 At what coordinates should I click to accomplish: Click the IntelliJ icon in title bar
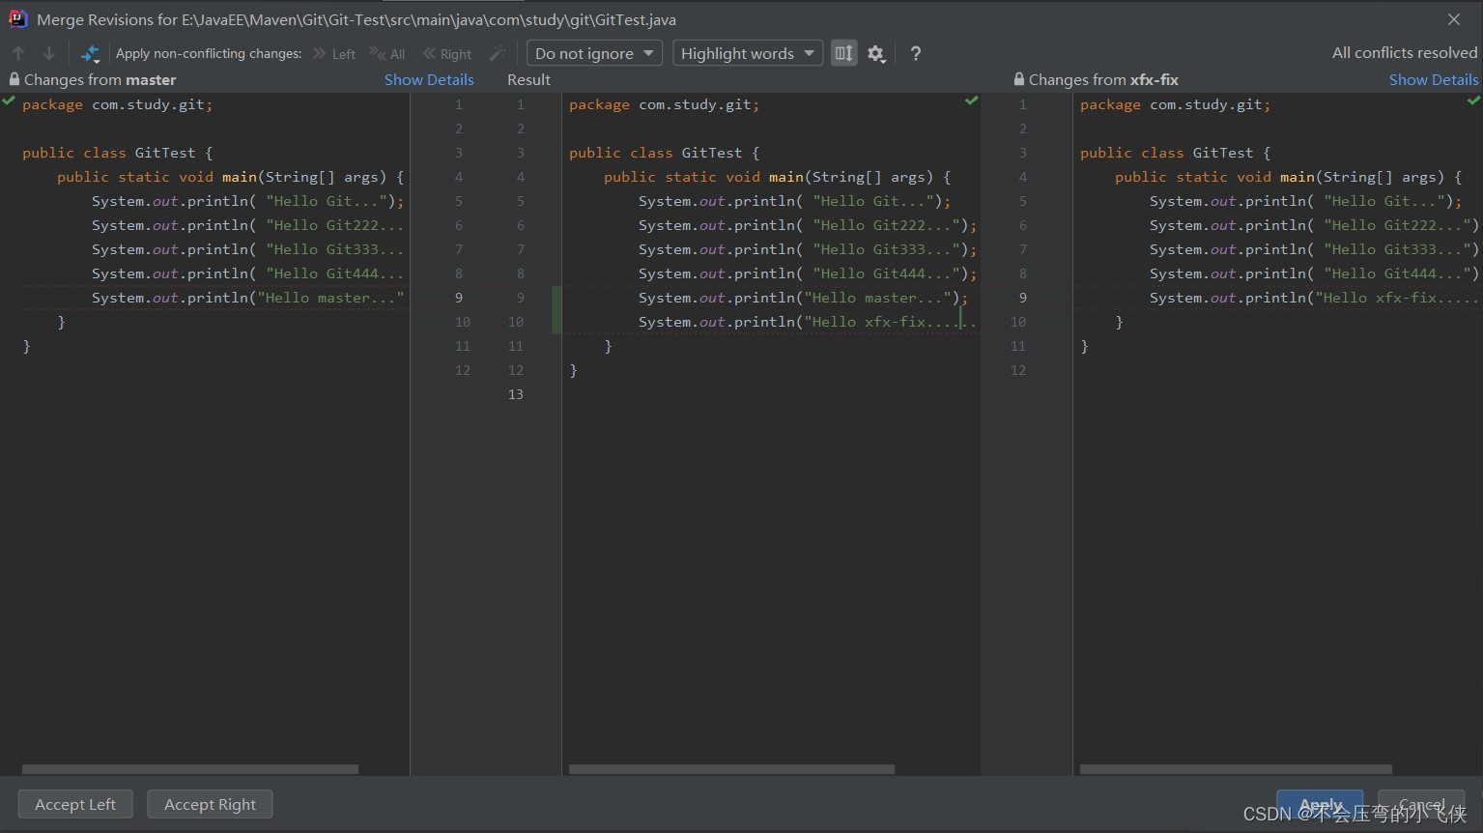17,19
